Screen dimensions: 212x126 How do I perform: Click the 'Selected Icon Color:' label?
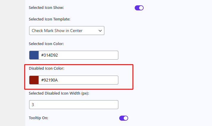[x=46, y=44]
